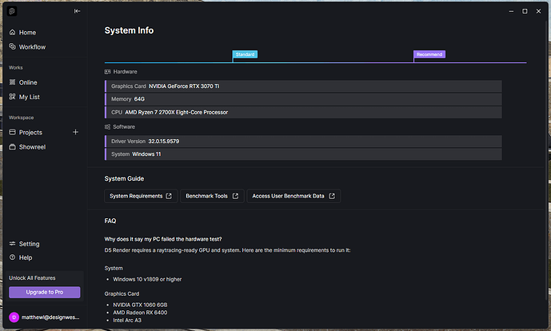Screen dimensions: 551x331
Task: Click the Software section icon
Action: click(107, 127)
